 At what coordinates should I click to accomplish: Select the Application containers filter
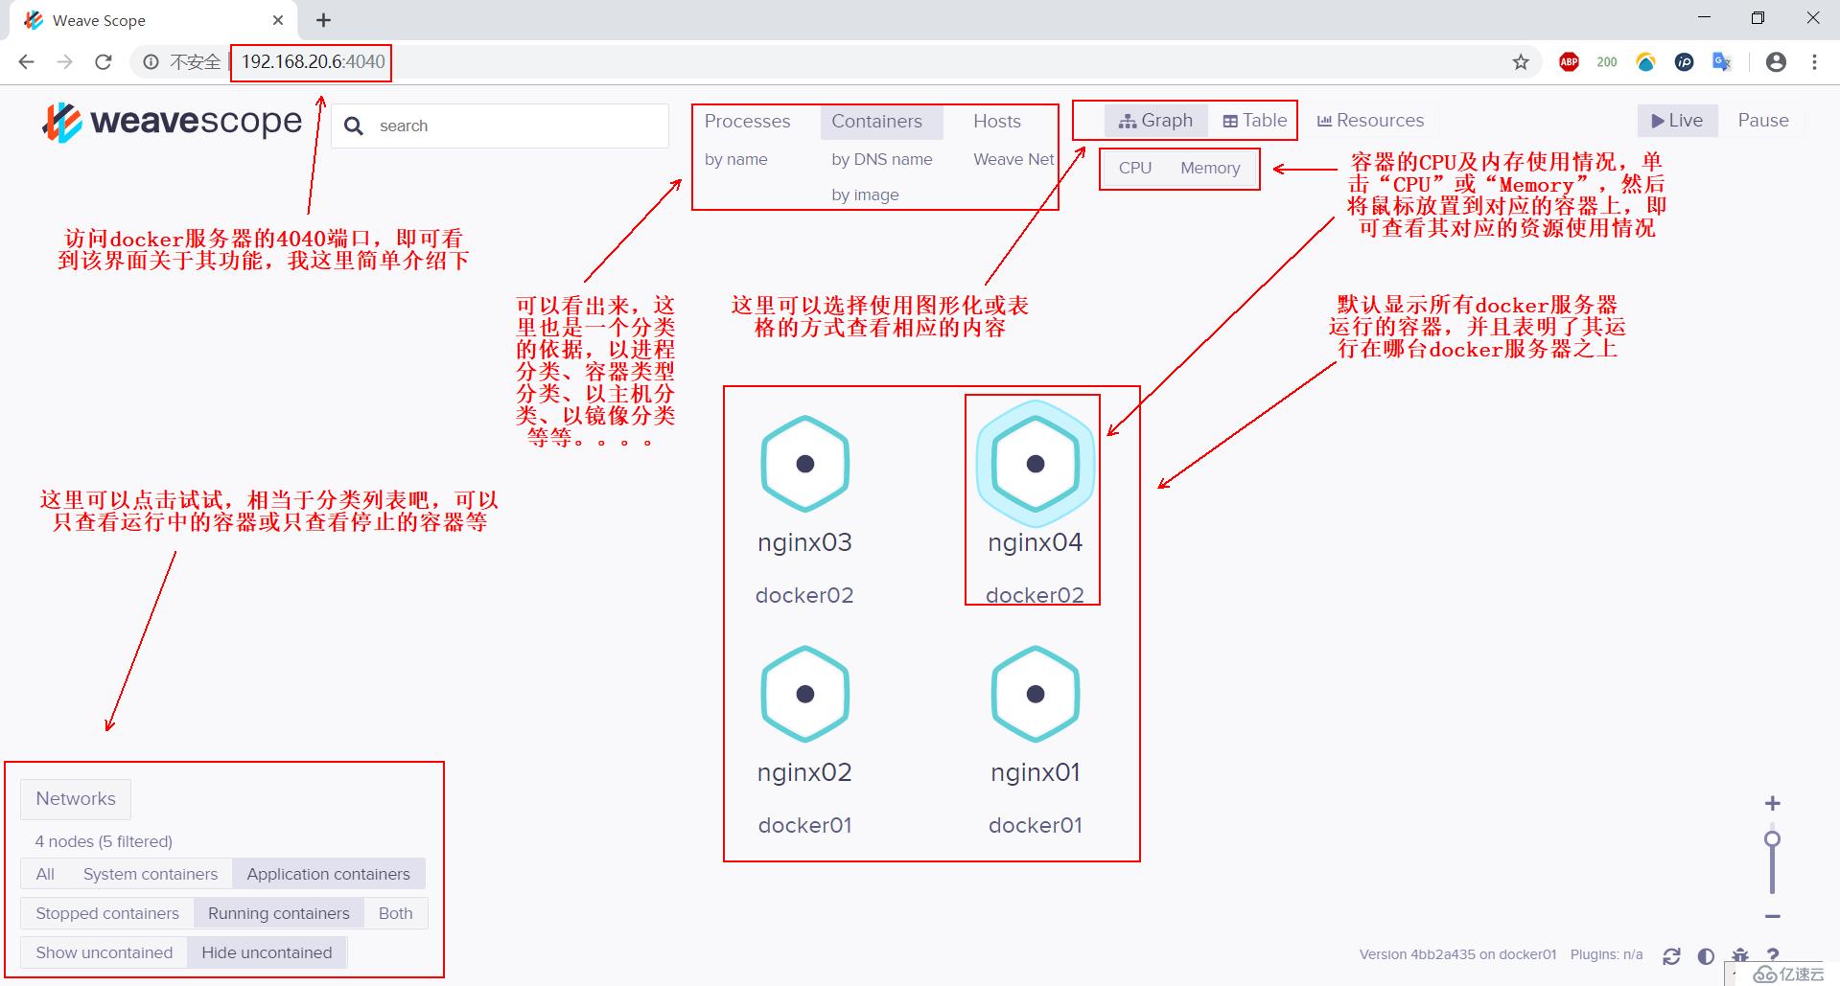point(328,874)
